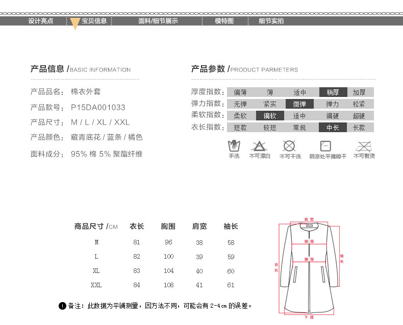Click the 腰围 label on coat diagram

pos(309,259)
